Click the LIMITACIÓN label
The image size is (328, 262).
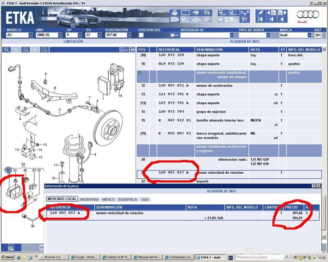coord(73,41)
